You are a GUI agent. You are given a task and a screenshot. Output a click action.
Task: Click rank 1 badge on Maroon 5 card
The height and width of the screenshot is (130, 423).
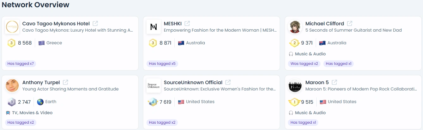[x=294, y=102]
